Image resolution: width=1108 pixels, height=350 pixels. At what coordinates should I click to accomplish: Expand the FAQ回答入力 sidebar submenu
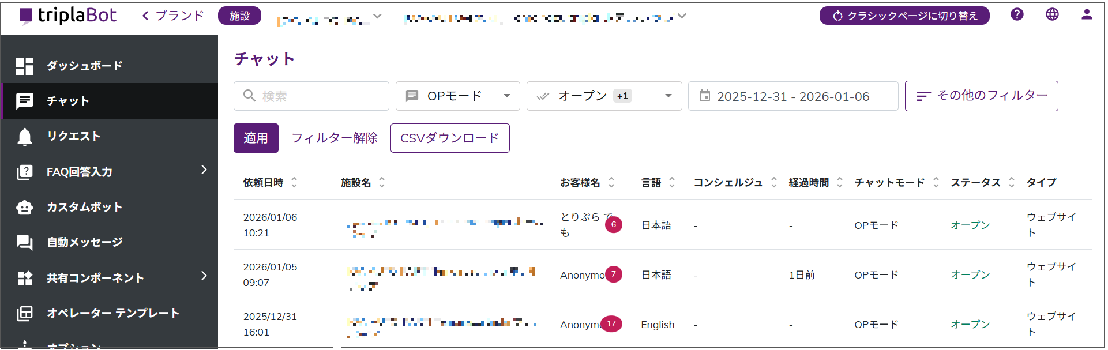pyautogui.click(x=204, y=170)
